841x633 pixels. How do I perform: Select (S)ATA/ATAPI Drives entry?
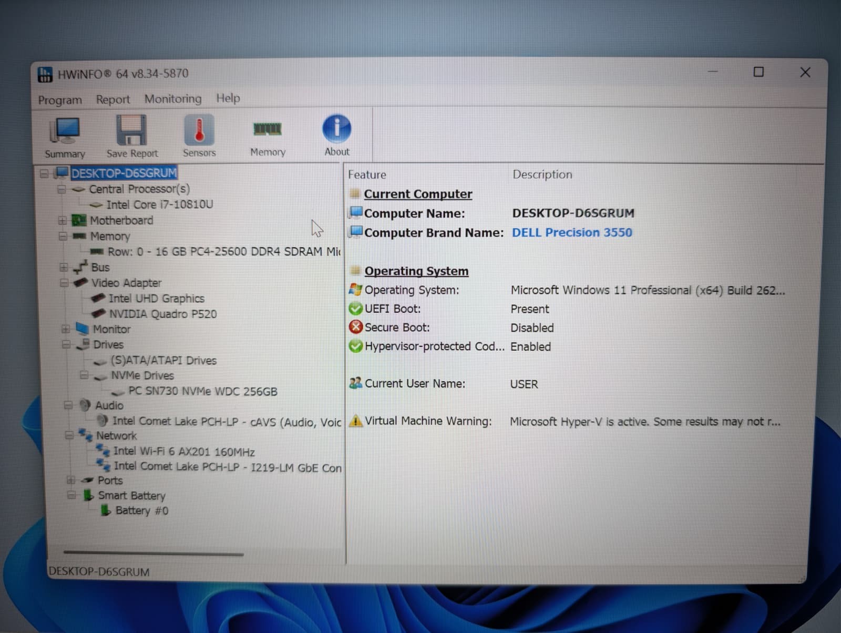click(163, 360)
